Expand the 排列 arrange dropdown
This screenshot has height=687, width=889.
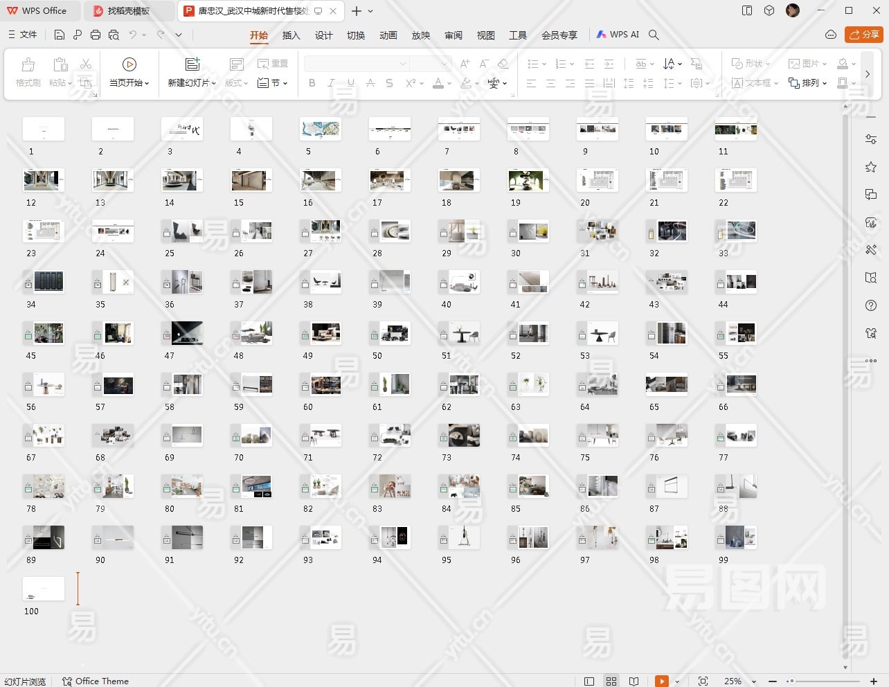pyautogui.click(x=808, y=83)
